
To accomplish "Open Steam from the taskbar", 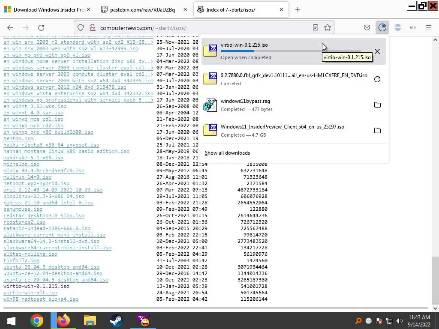I will [x=116, y=320].
